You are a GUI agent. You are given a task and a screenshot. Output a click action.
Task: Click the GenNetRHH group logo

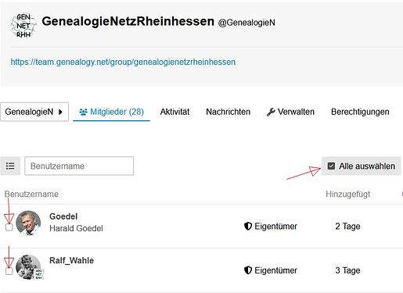pyautogui.click(x=23, y=26)
